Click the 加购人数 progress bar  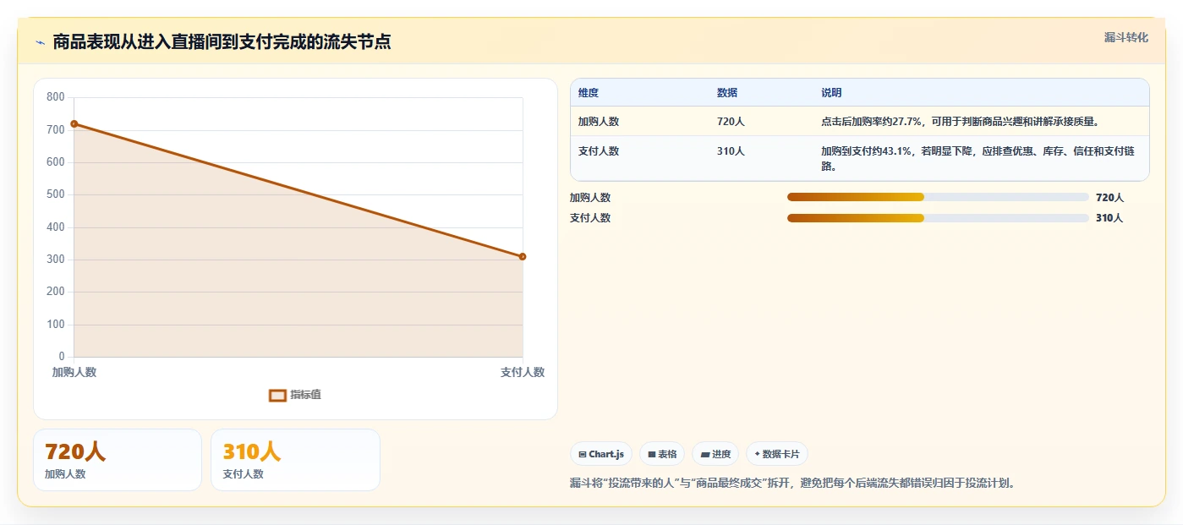tap(938, 198)
